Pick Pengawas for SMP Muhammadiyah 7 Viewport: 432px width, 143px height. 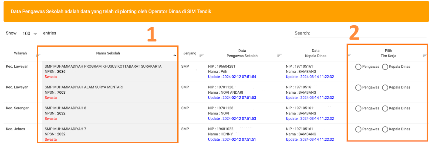pos(358,129)
